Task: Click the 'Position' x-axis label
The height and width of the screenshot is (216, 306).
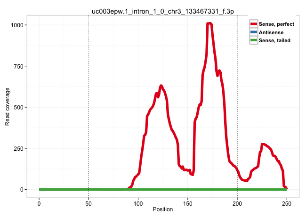Action: point(163,209)
